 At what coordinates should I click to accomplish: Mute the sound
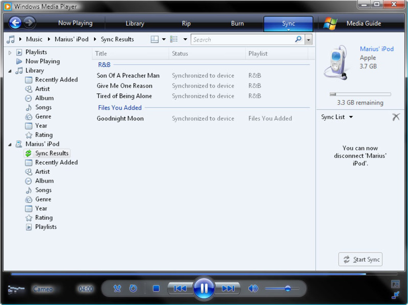pyautogui.click(x=253, y=288)
